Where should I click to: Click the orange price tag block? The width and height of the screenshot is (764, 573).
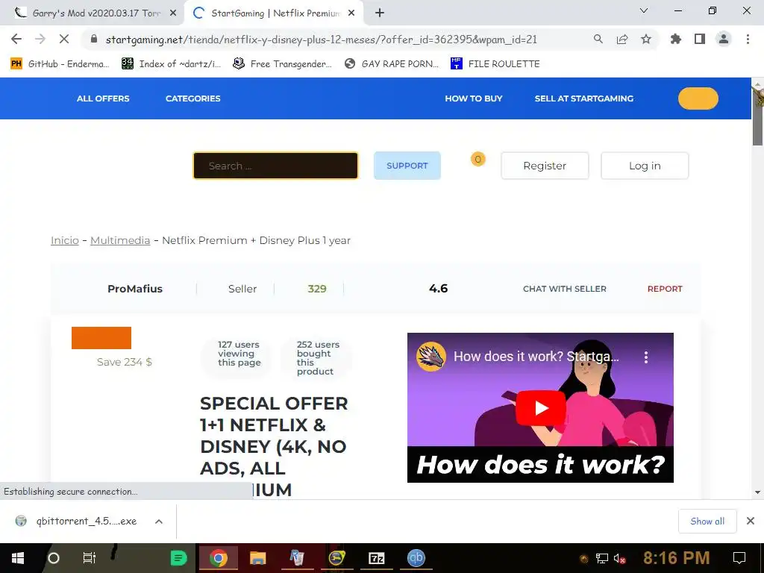tap(101, 338)
